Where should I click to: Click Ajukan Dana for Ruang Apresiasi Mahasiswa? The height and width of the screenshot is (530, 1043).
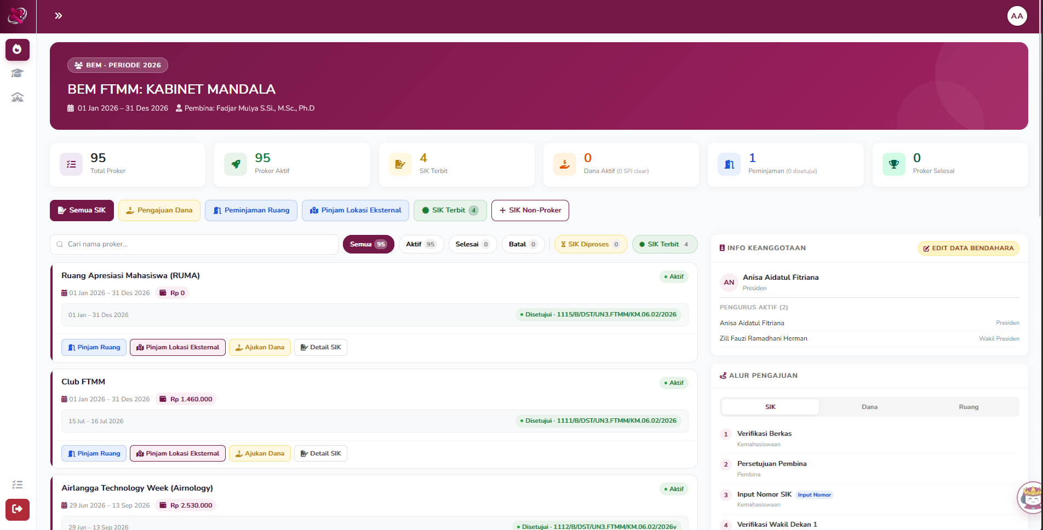260,347
